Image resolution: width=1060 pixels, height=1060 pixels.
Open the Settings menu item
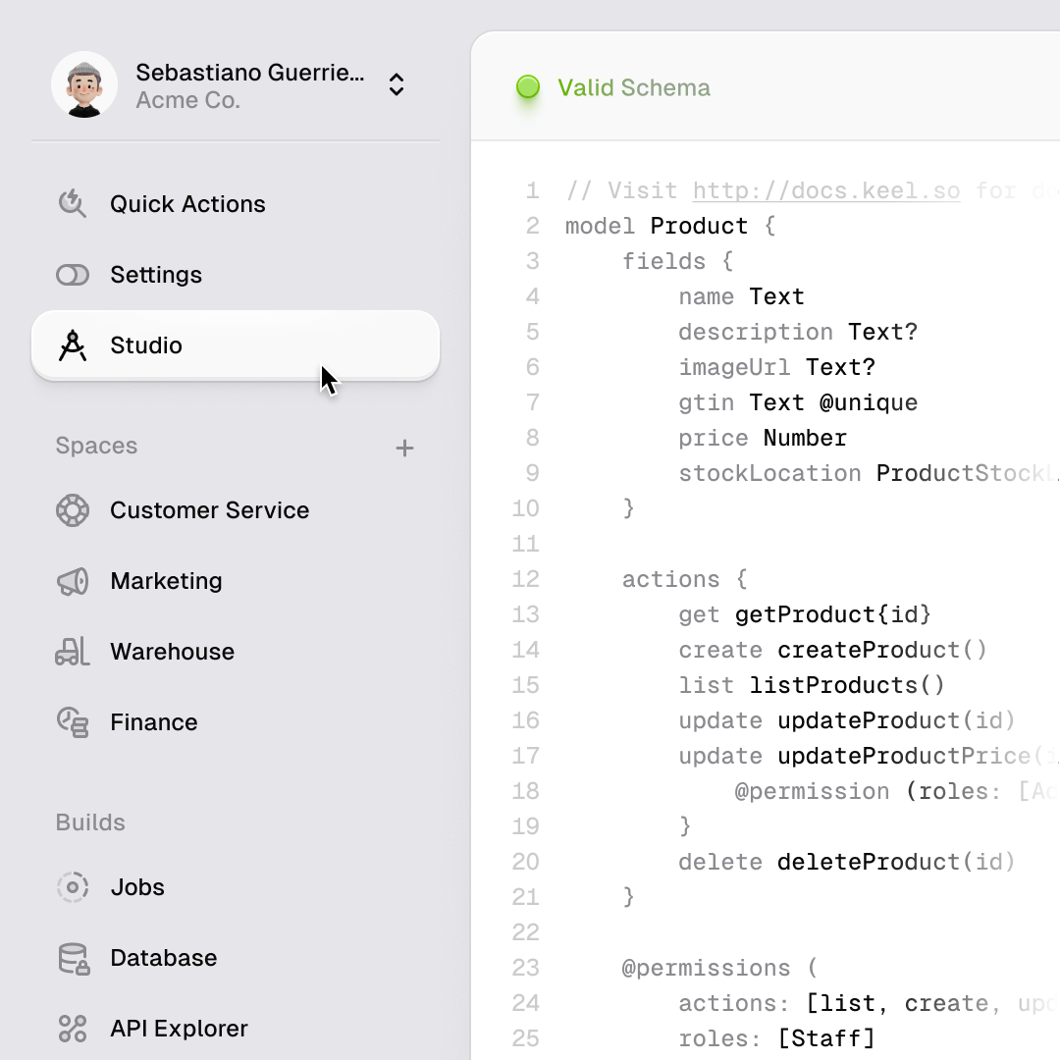click(x=156, y=275)
